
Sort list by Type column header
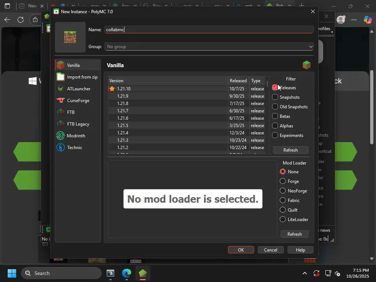(257, 80)
